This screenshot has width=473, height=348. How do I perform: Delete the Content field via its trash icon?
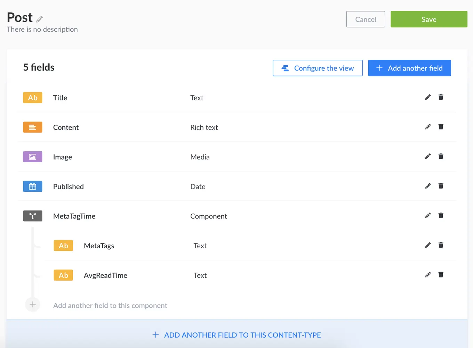[x=441, y=126]
